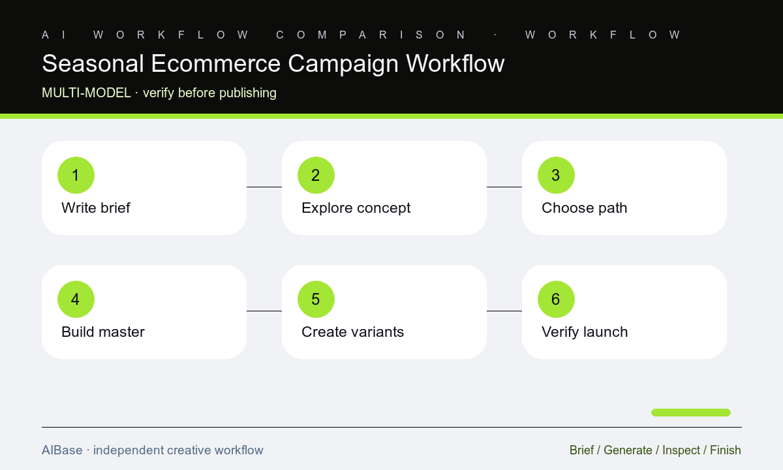Click the green step 1 circle
Screen dimensions: 783x470
(x=76, y=175)
